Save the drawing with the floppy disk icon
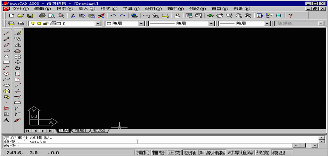The image size is (328, 156). pos(30,16)
